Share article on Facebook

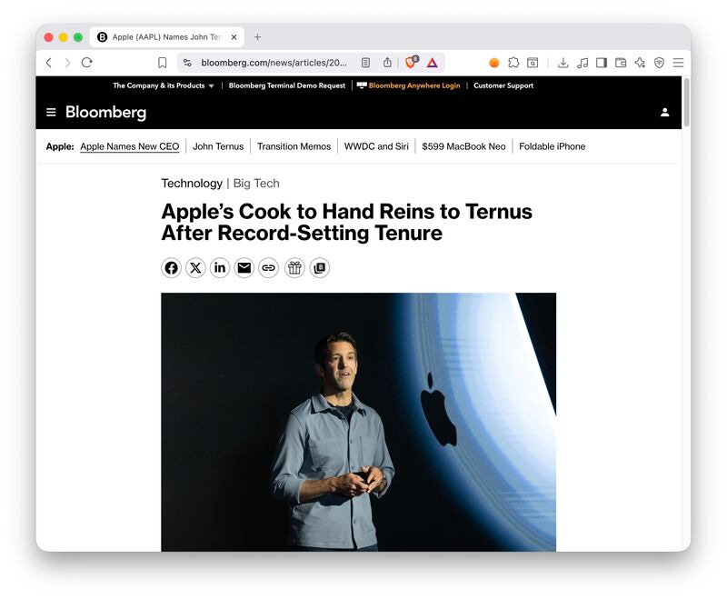click(x=171, y=268)
